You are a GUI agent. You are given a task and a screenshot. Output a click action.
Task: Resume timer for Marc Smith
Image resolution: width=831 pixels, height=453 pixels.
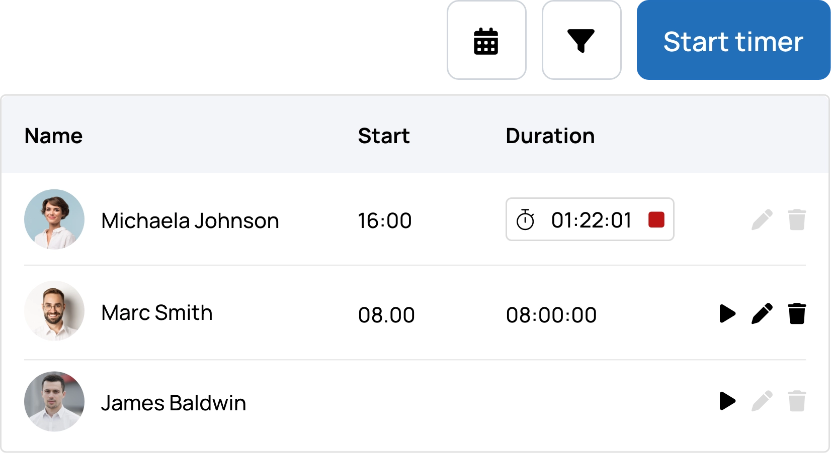click(727, 313)
